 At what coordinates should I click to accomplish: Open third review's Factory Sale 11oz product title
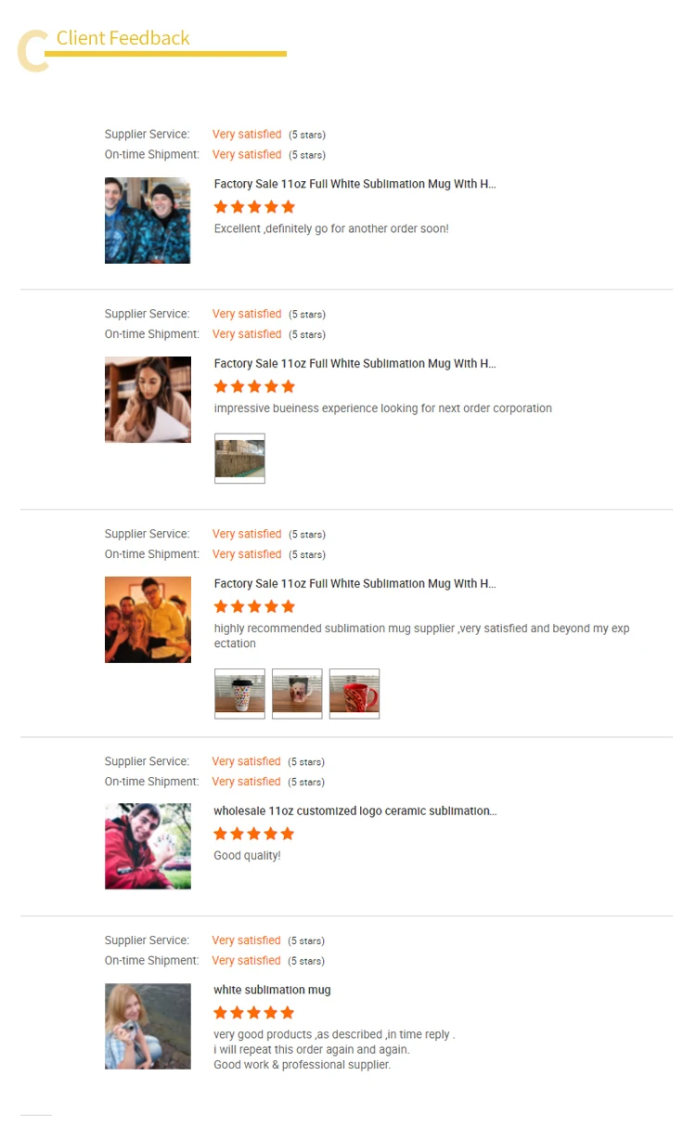[x=354, y=583]
